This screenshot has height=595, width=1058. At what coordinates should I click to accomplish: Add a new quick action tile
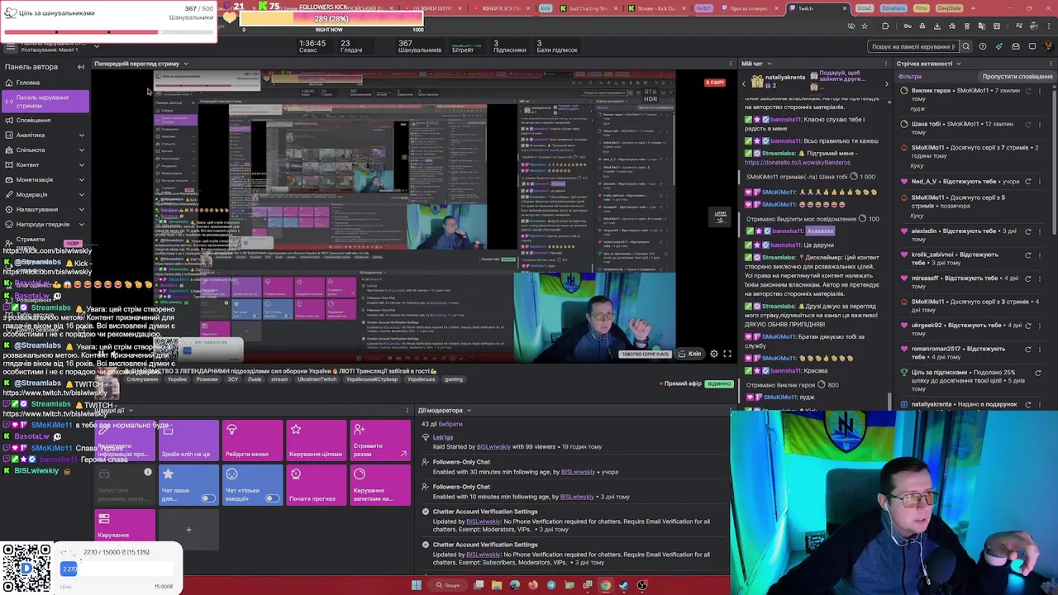(188, 530)
